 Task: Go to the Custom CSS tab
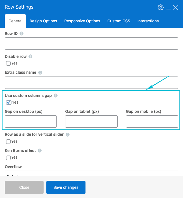119,21
